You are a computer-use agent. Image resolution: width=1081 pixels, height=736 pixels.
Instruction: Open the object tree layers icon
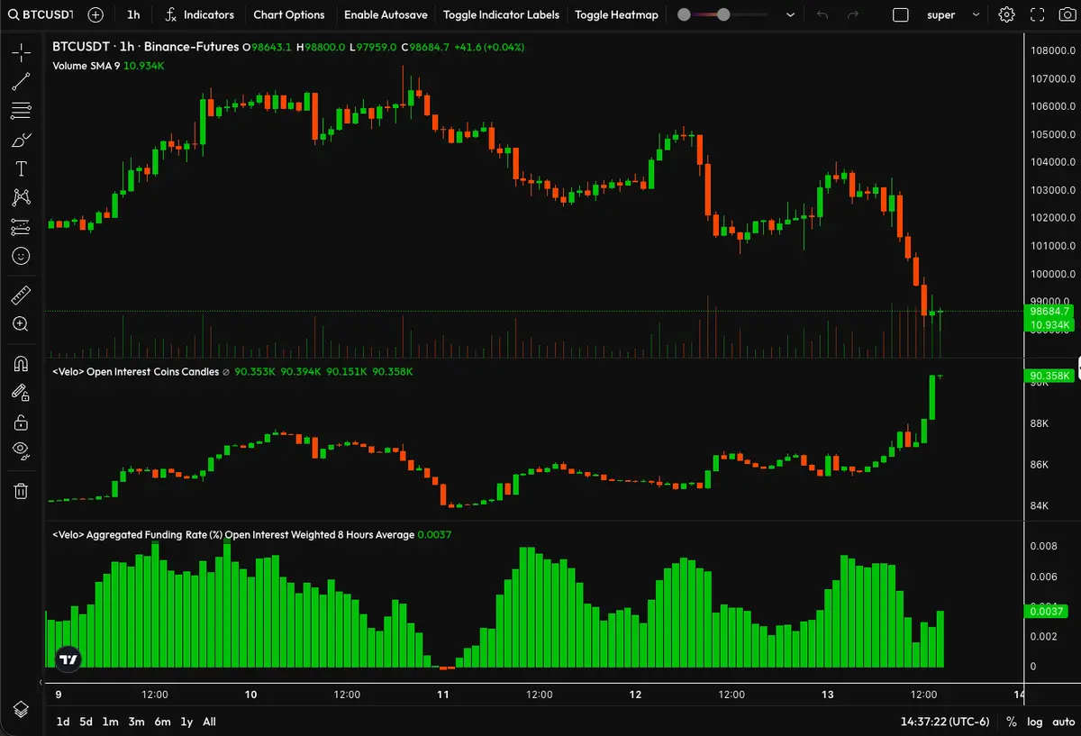pyautogui.click(x=21, y=708)
